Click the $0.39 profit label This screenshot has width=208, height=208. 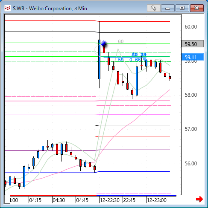(139, 55)
